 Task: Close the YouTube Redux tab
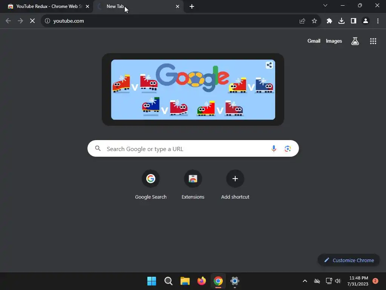87,7
